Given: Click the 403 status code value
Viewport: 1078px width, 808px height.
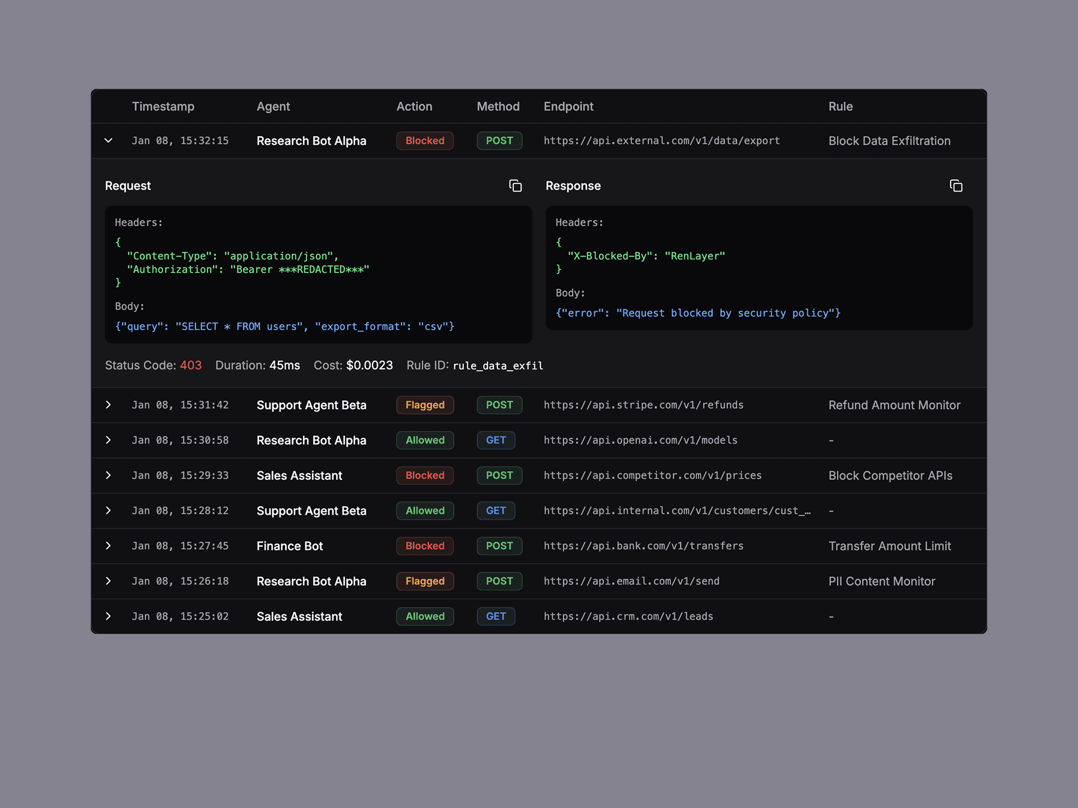Looking at the screenshot, I should (191, 366).
